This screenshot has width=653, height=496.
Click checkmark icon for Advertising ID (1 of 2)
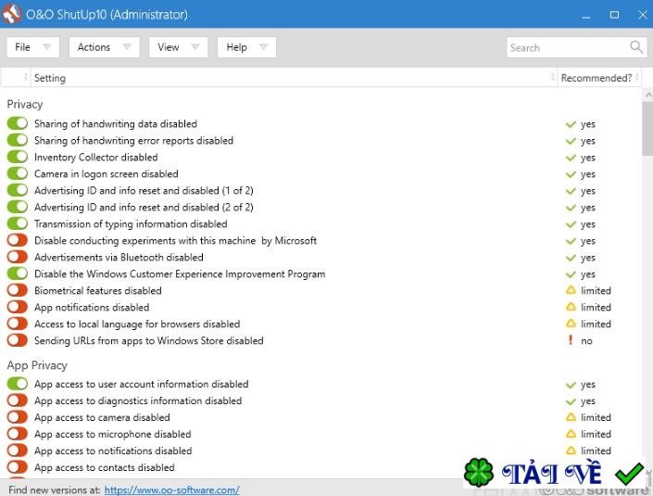click(x=571, y=191)
